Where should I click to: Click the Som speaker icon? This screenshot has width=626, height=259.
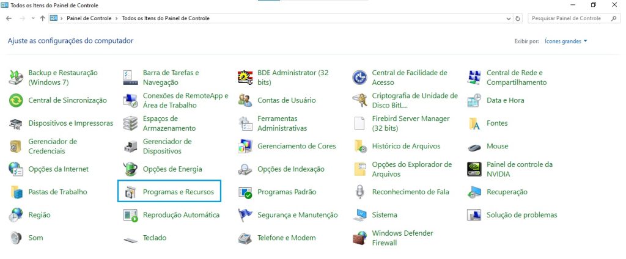tap(17, 238)
